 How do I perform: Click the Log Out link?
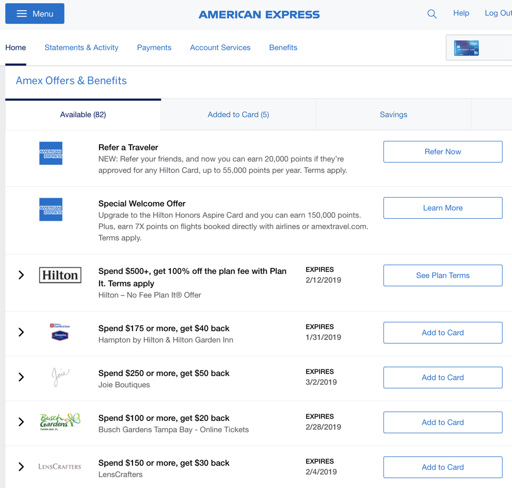pos(498,13)
